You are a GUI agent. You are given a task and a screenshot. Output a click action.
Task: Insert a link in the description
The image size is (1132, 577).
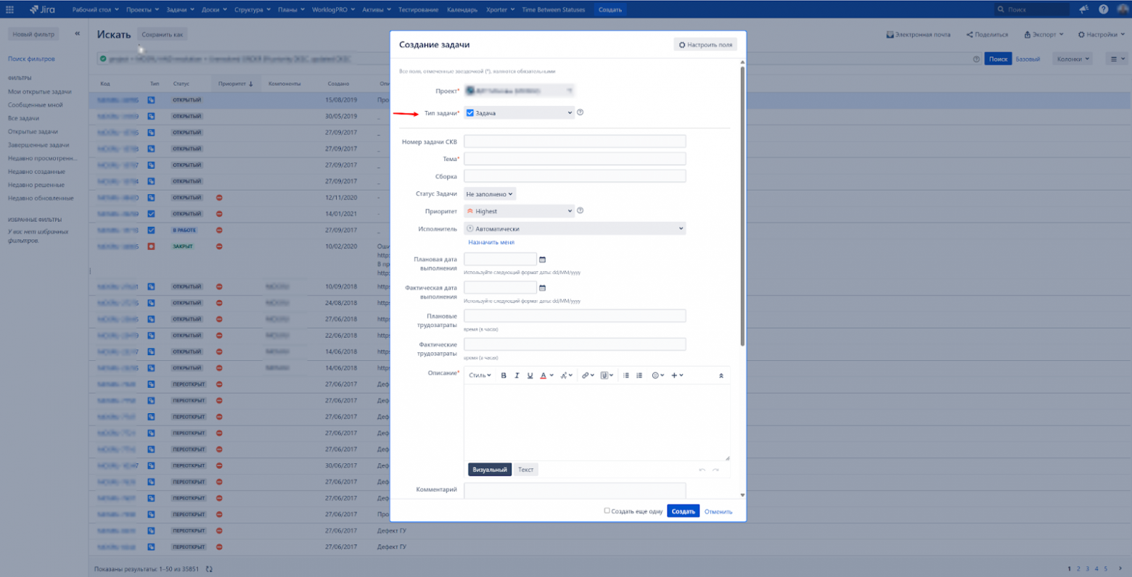(x=586, y=375)
